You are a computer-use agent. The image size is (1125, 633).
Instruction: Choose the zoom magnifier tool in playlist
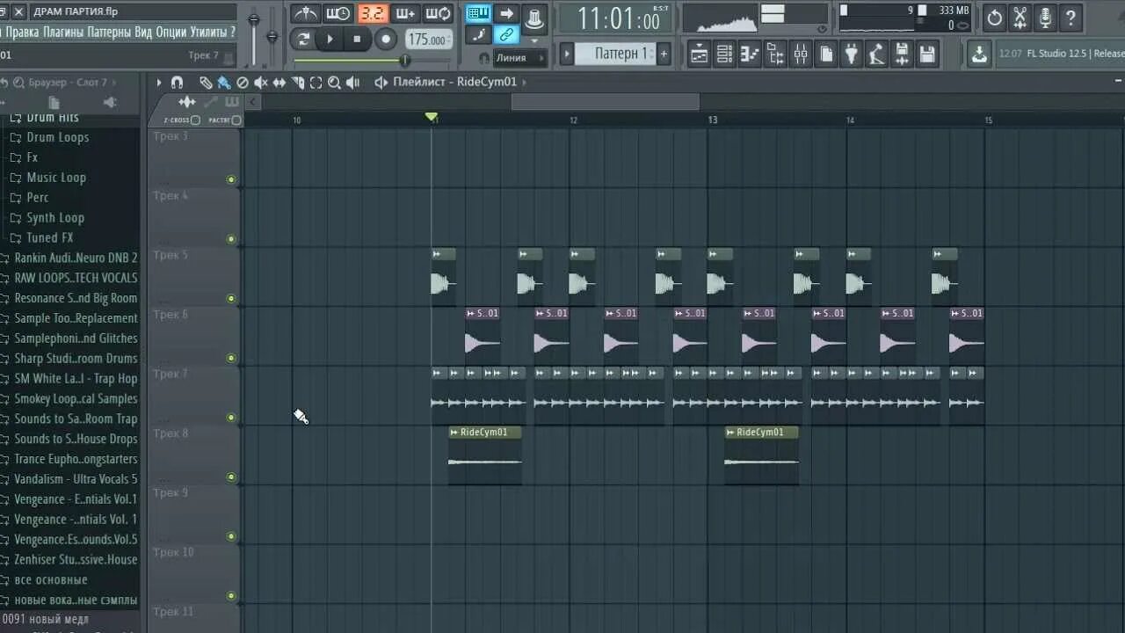click(x=335, y=82)
